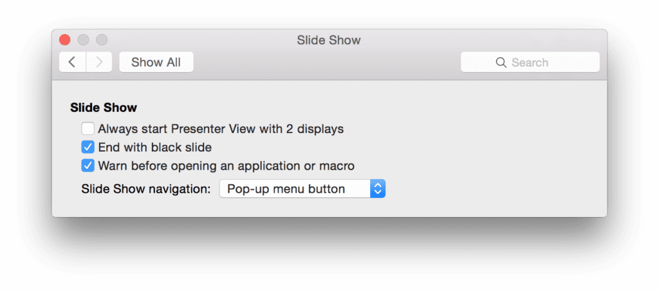
Task: Click the 'Warn before opening an application or macro' label
Action: pos(226,166)
